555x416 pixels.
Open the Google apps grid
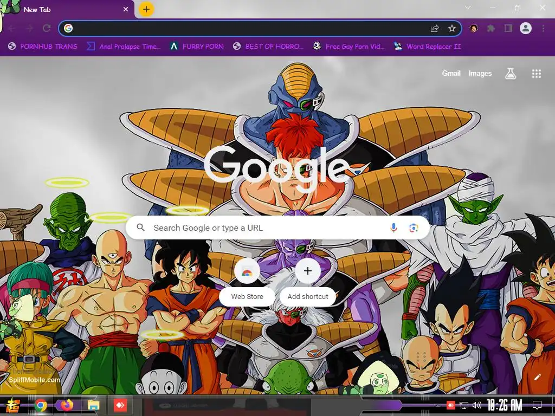(x=536, y=74)
